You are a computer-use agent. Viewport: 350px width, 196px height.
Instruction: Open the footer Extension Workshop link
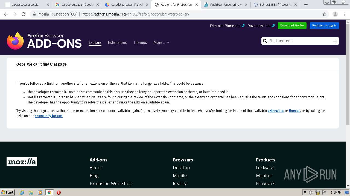click(x=111, y=183)
